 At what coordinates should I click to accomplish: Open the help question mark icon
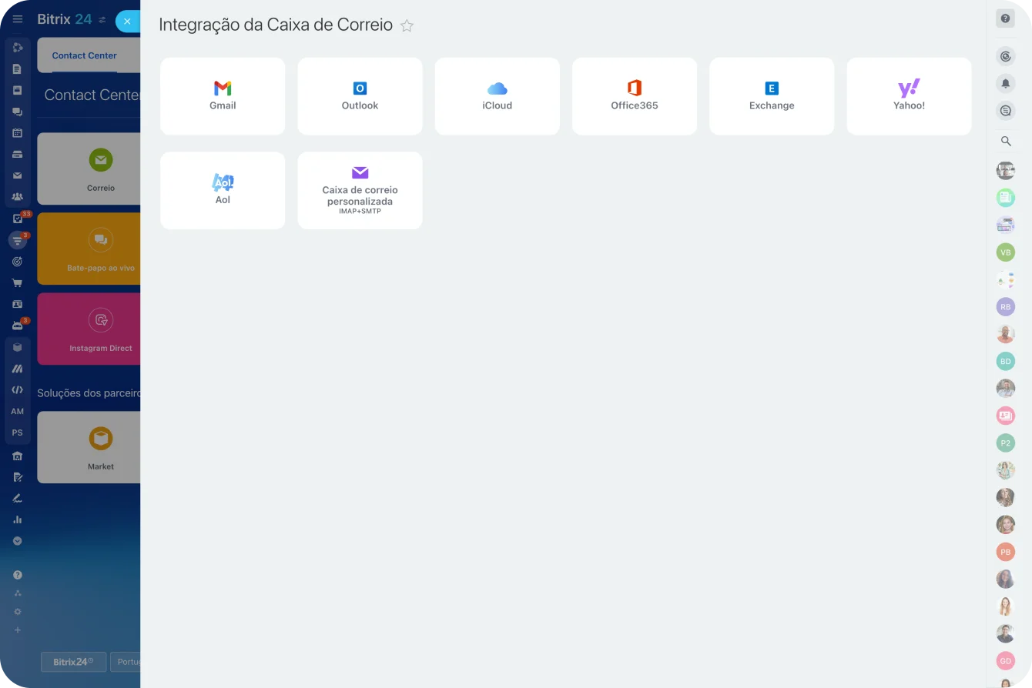click(x=1005, y=18)
